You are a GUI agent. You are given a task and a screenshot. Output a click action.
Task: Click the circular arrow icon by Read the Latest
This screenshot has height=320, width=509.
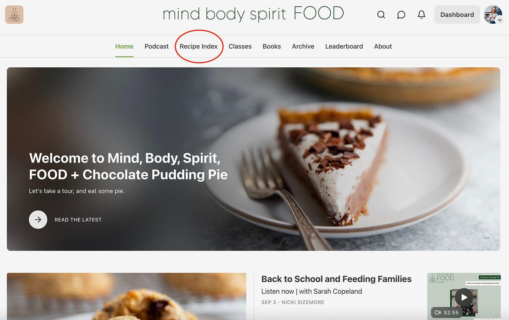point(38,220)
